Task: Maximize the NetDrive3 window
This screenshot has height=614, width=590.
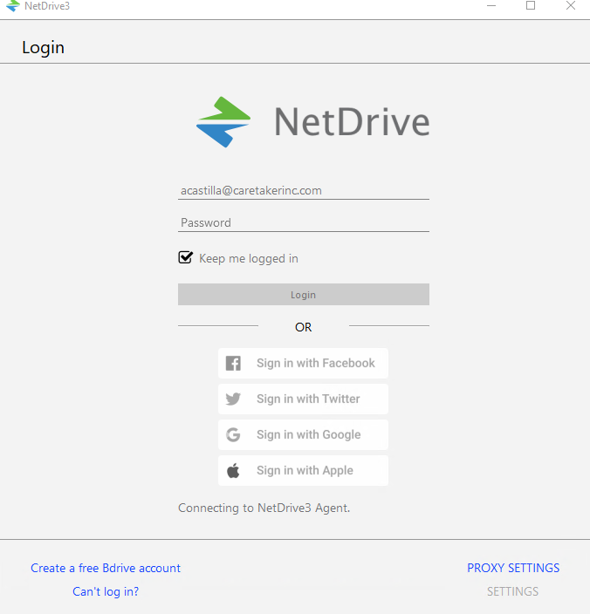Action: [531, 6]
